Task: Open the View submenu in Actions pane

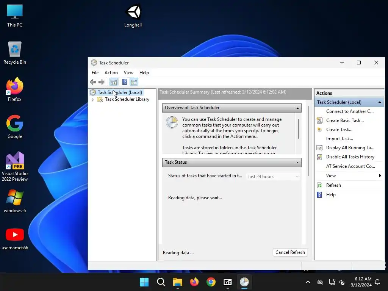Action: [349, 176]
